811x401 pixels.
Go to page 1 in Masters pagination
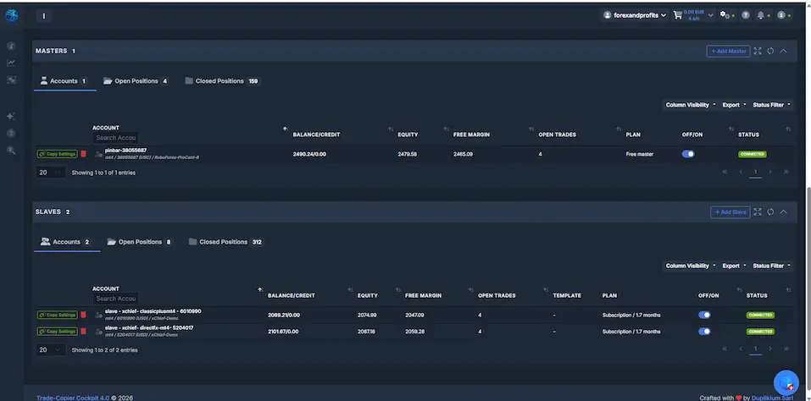tap(755, 172)
